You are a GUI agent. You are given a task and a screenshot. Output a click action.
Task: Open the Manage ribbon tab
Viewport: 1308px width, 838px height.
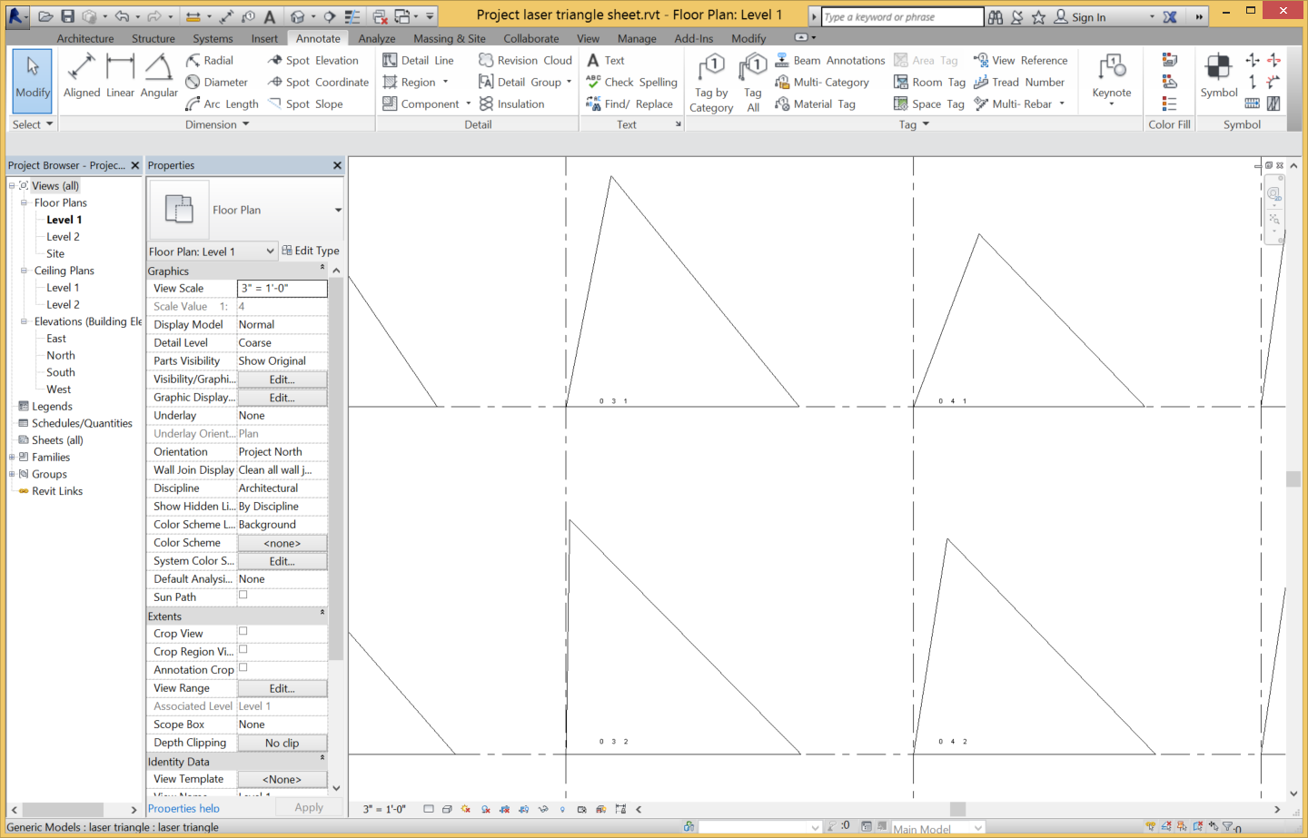coord(637,38)
